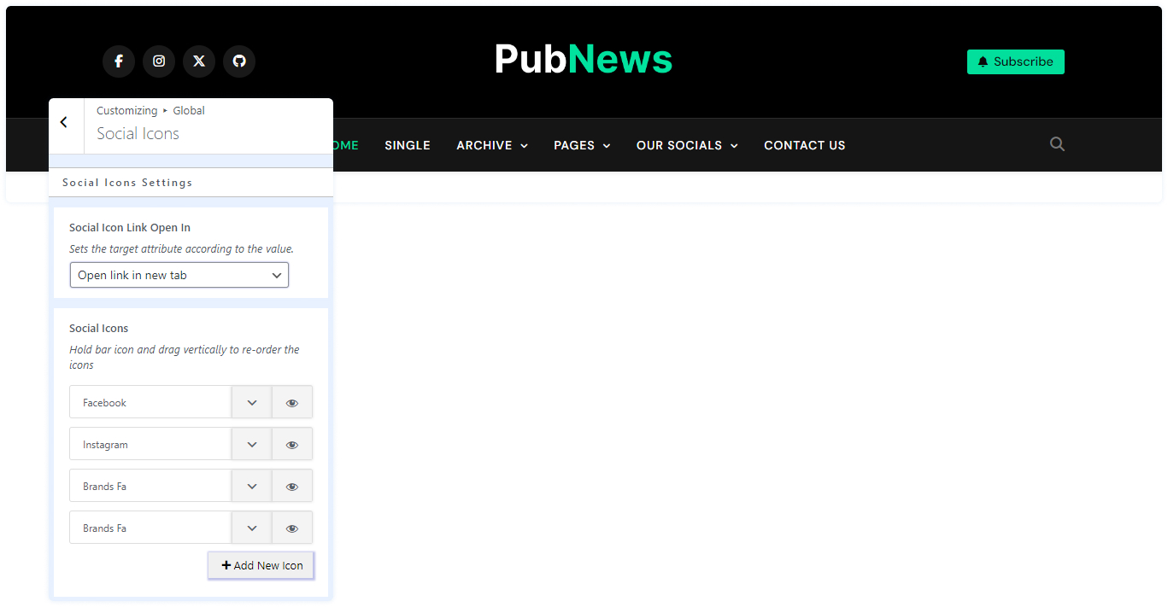Select the Single menu item
The image size is (1168, 607).
[x=408, y=145]
